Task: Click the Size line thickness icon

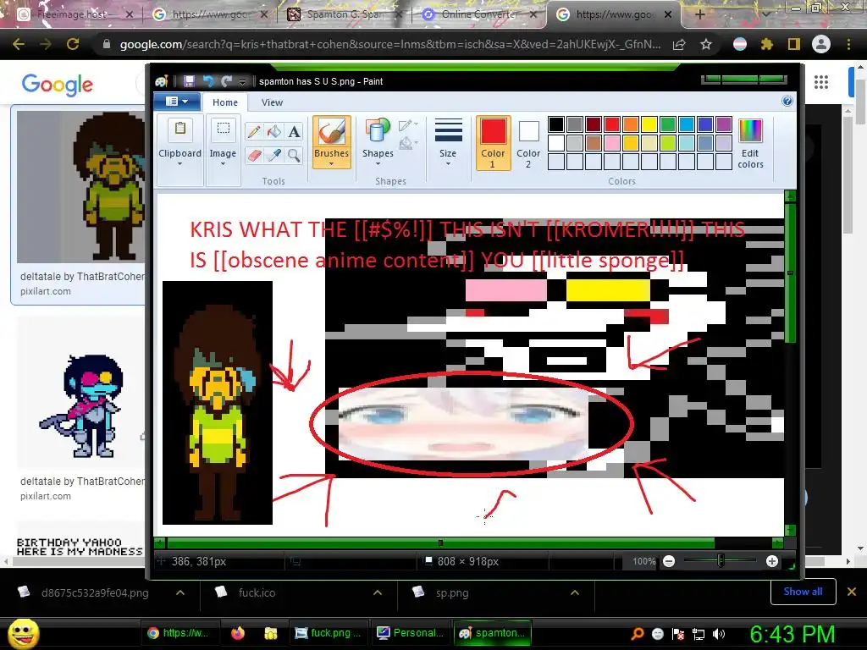Action: coord(448,131)
